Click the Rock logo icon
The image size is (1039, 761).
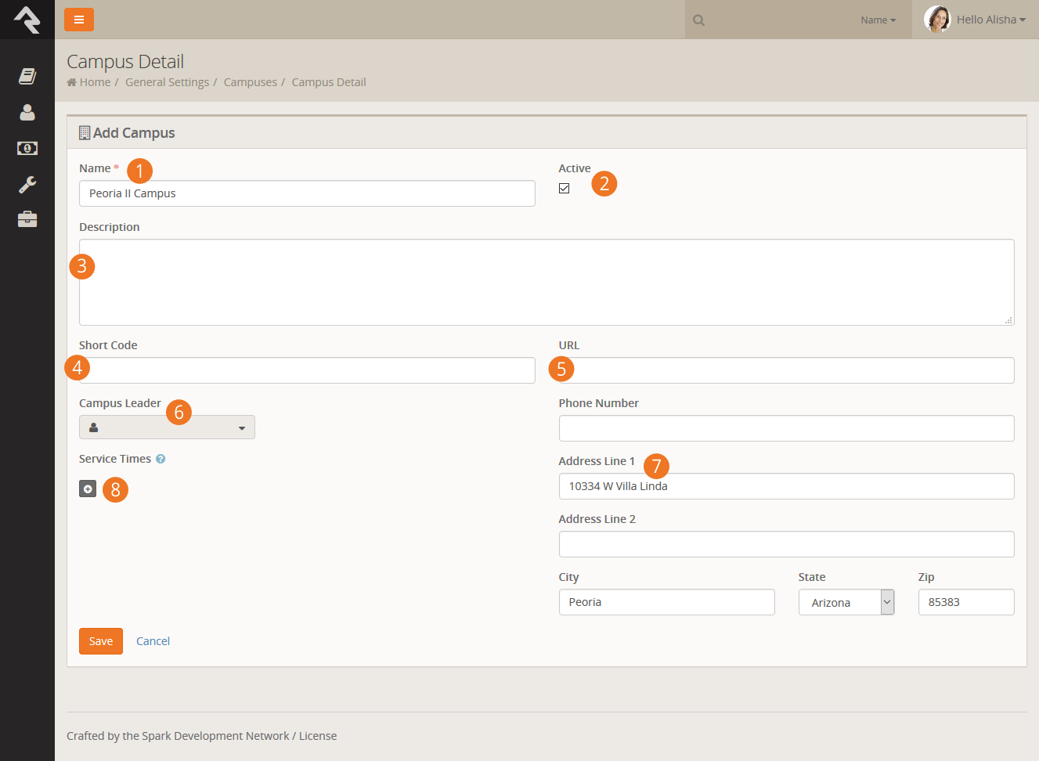pyautogui.click(x=27, y=20)
